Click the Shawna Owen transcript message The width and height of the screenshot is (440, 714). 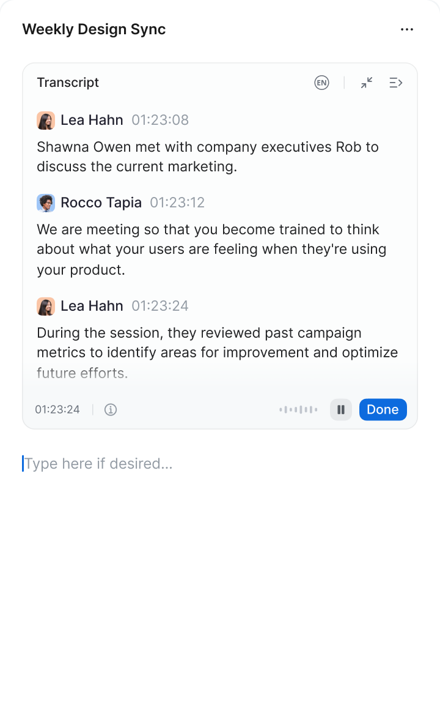click(208, 157)
